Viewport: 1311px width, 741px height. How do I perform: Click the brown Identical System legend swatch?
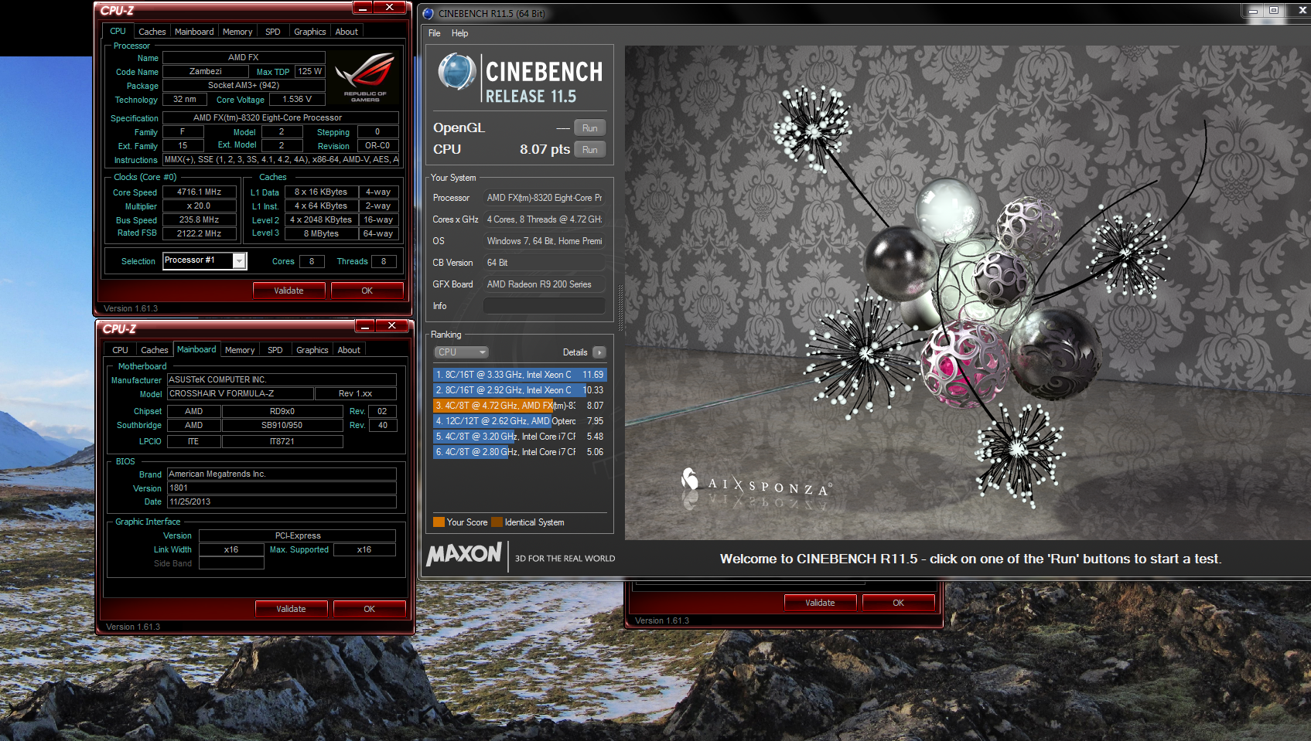pos(497,522)
